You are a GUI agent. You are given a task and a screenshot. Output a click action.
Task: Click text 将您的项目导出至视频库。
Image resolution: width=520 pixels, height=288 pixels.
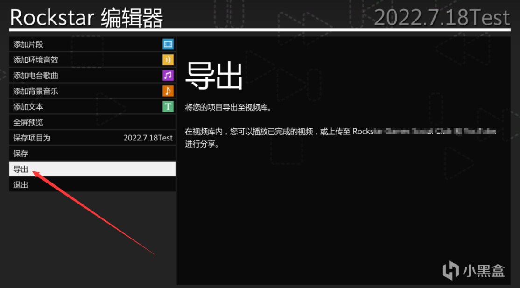(228, 107)
